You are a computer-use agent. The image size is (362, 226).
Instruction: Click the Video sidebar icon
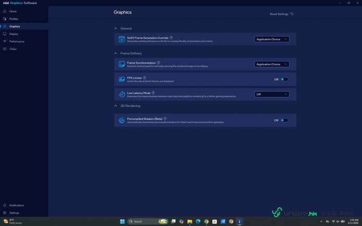(x=5, y=49)
